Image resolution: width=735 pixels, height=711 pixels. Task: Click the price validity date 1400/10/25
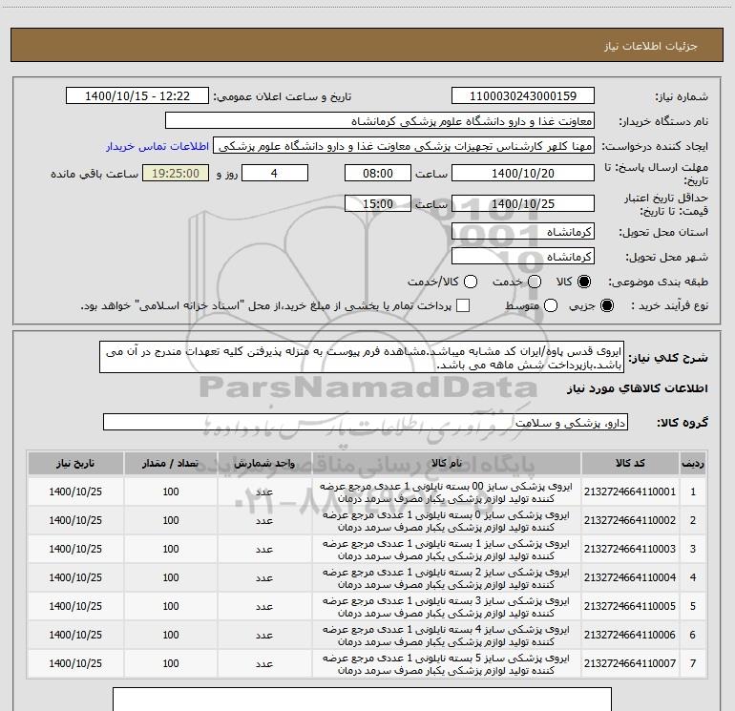click(x=523, y=203)
